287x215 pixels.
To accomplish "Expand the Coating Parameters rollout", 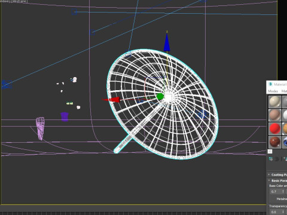I will click(x=277, y=174).
